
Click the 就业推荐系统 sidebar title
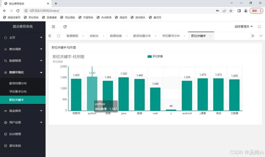coord(23,26)
